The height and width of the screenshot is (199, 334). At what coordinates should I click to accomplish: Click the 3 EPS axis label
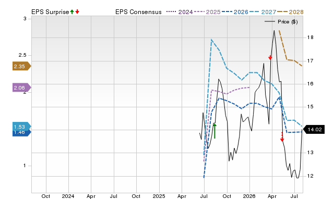coord(25,19)
